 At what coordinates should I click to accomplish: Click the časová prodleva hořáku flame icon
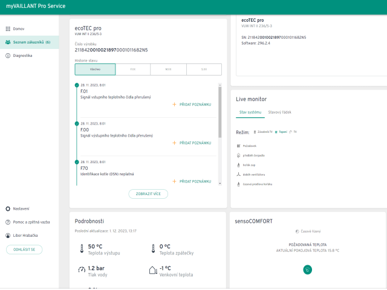click(x=238, y=184)
